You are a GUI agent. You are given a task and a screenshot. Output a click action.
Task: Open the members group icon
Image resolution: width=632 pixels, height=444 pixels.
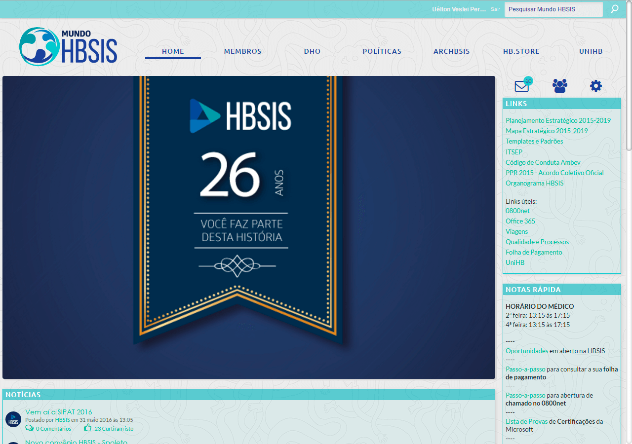[x=559, y=86]
